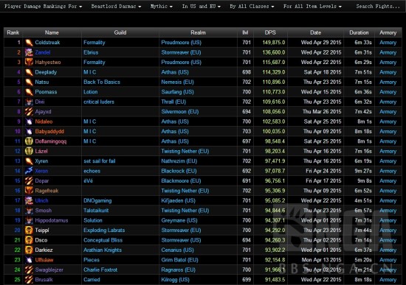Screen dimensions: 406x285
Task: Expand the By All Classes filter
Action: coord(252,6)
